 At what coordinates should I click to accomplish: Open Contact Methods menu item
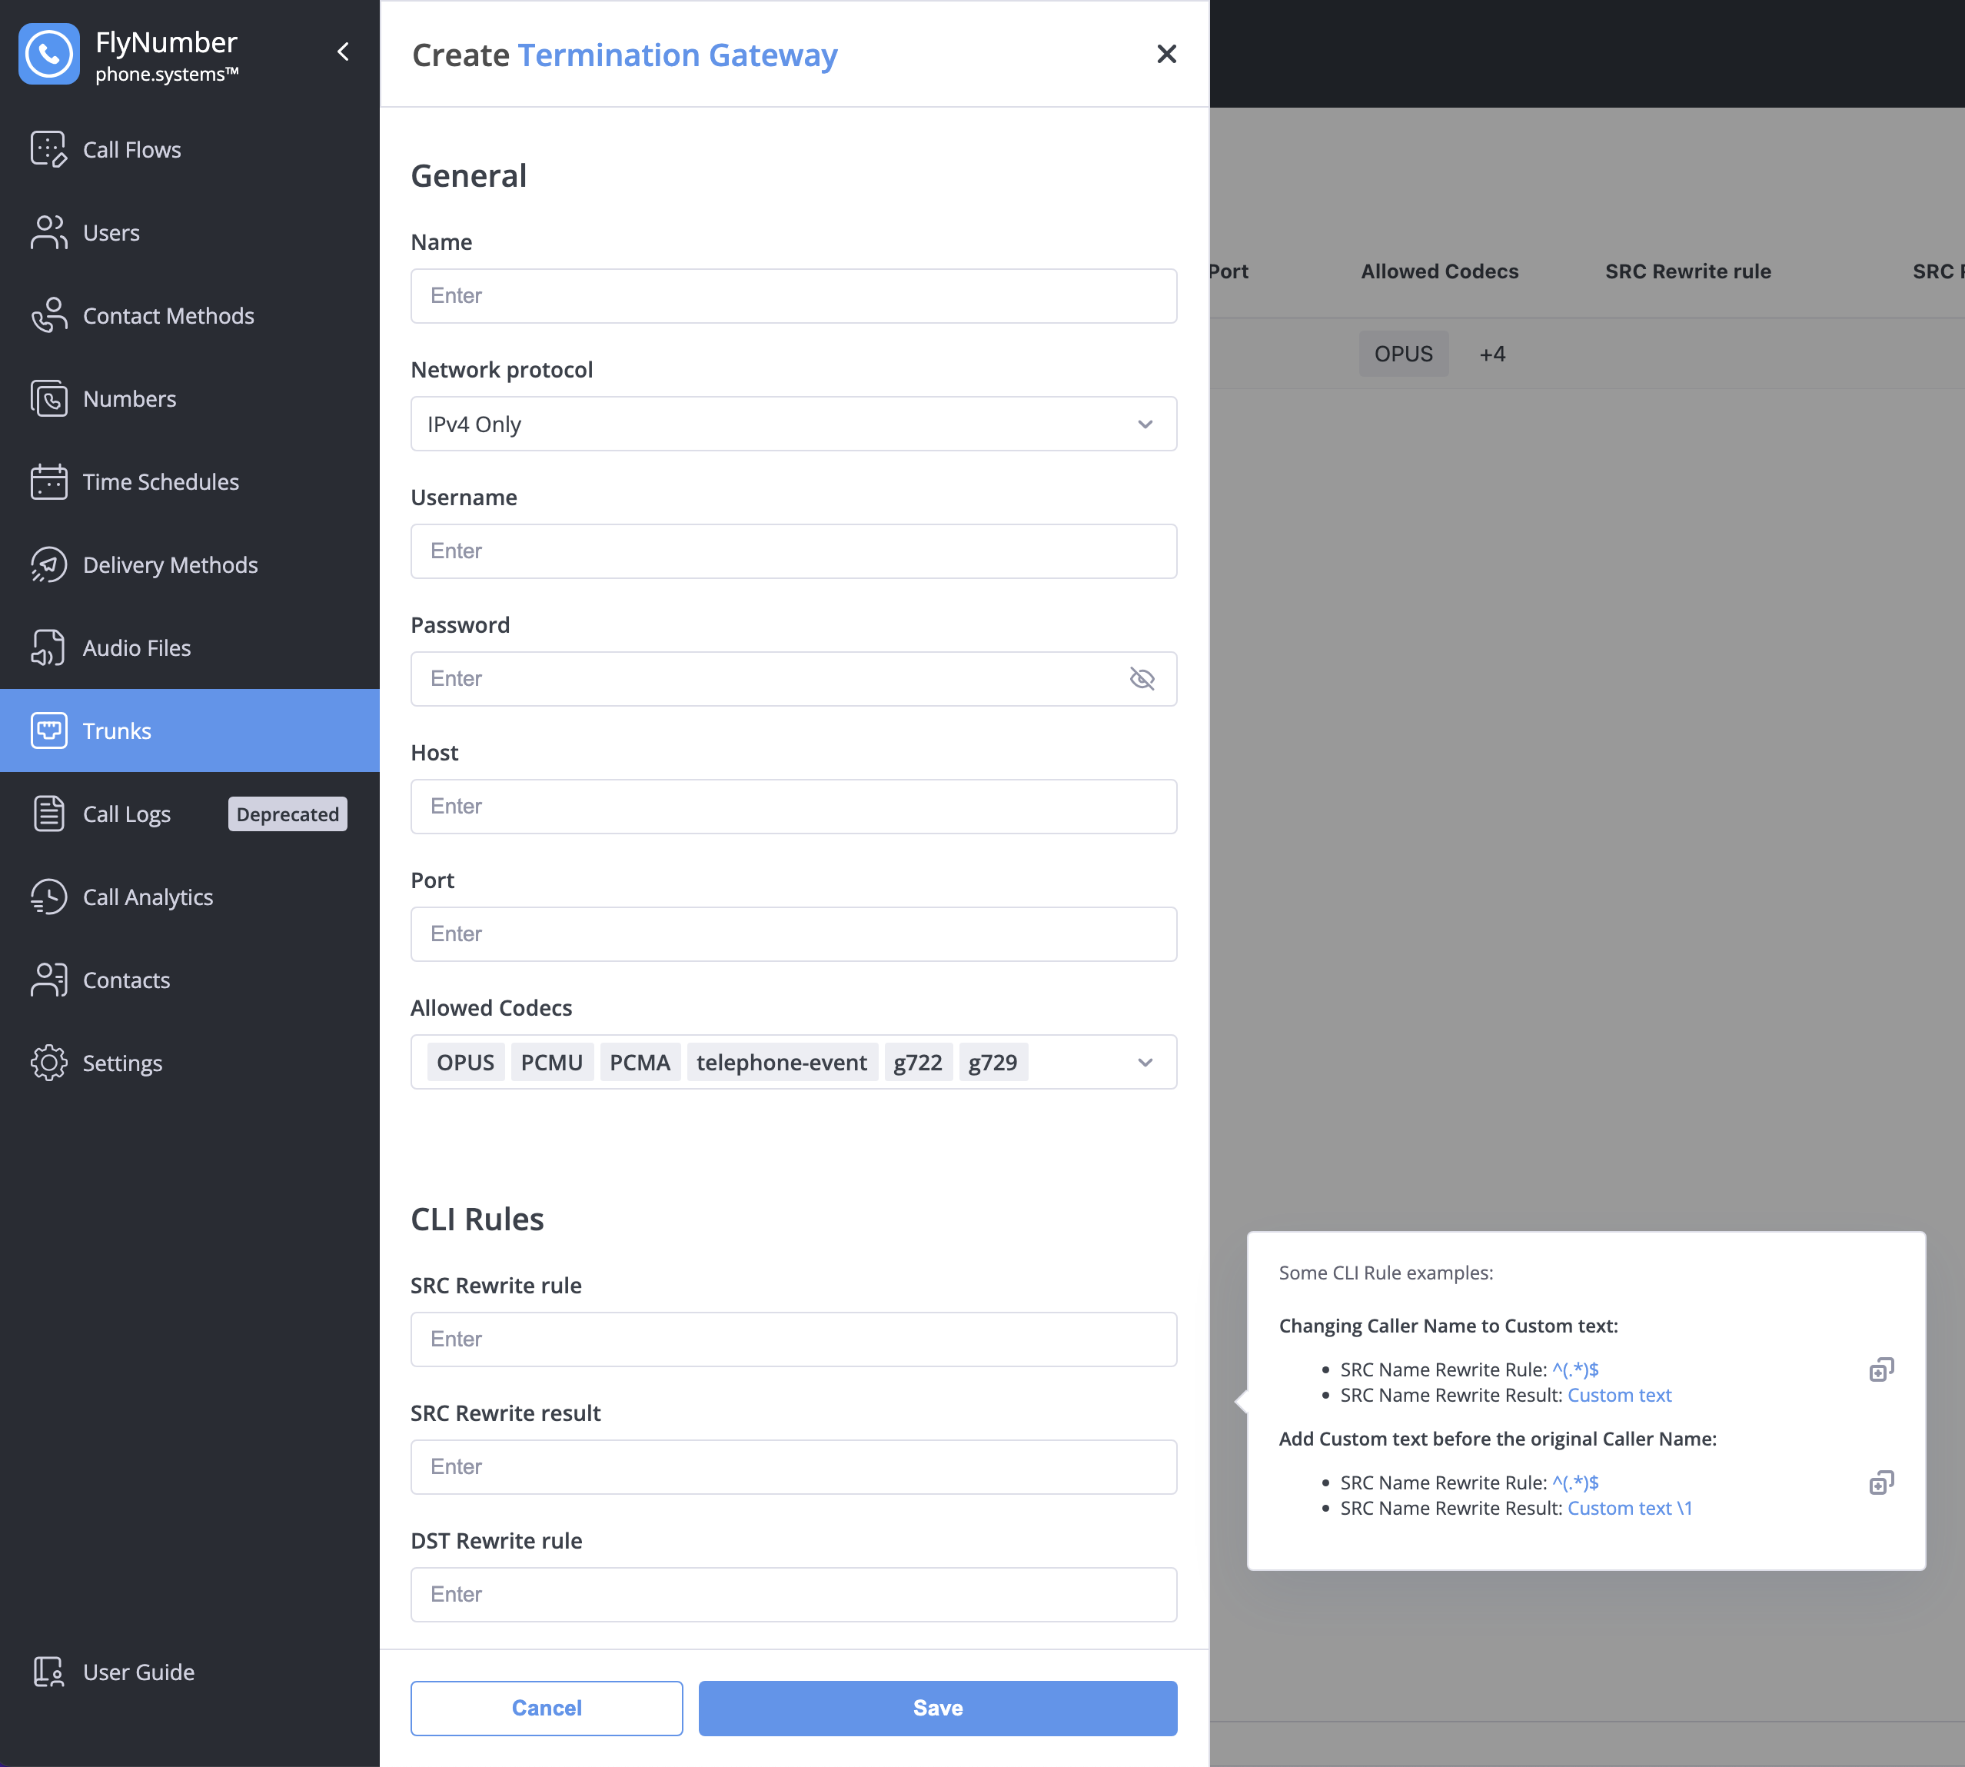(189, 315)
